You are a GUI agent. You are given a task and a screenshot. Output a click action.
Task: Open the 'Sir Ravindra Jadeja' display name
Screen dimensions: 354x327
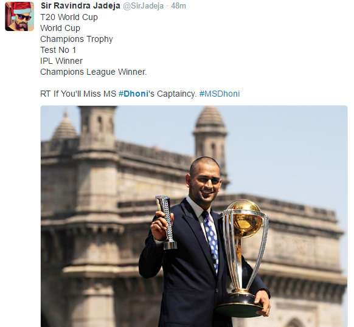pos(80,6)
